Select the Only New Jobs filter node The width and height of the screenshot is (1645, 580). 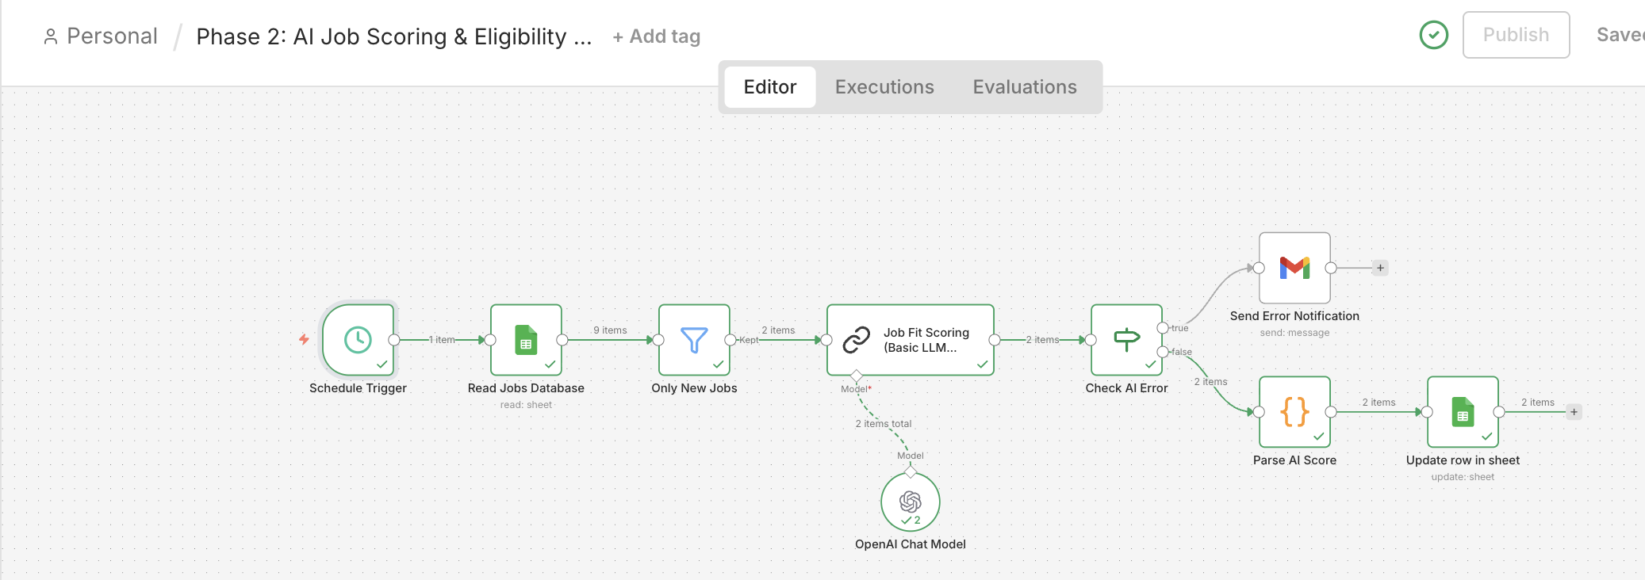(x=694, y=340)
